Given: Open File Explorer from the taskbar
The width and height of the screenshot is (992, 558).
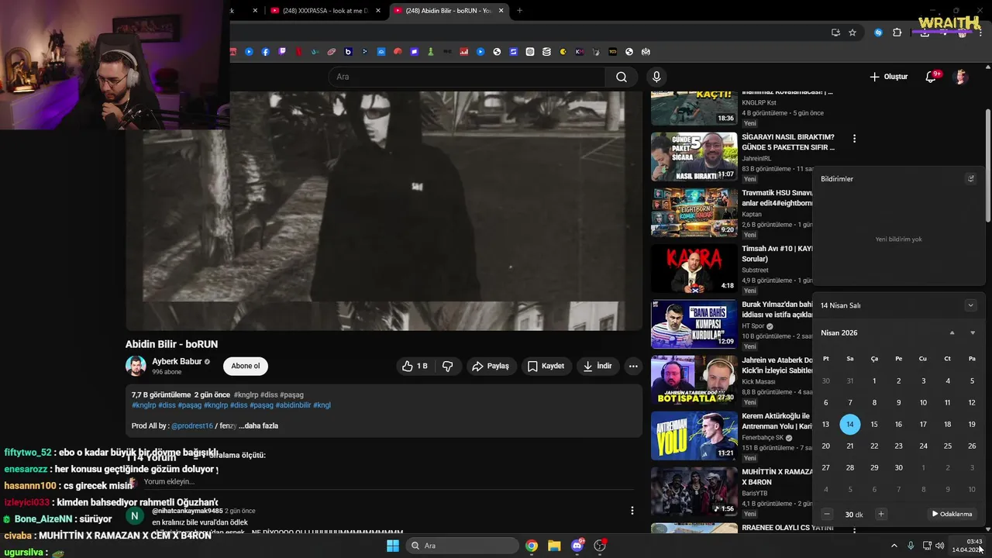Looking at the screenshot, I should [554, 546].
